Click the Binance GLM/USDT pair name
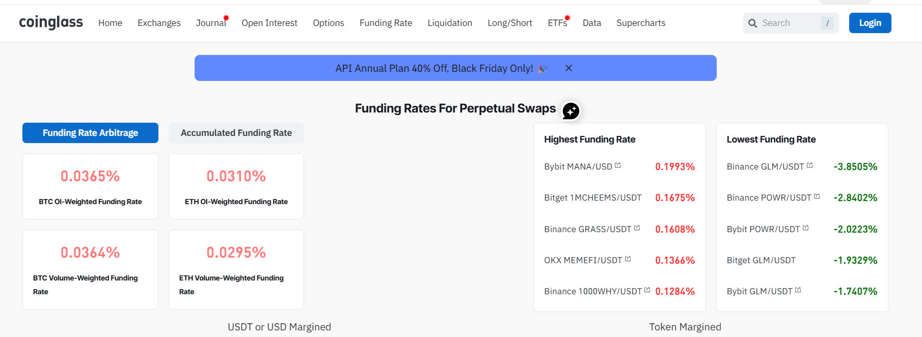This screenshot has height=337, width=922. point(766,166)
